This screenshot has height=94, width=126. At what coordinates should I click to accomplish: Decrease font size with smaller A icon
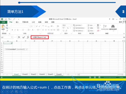pyautogui.click(x=40, y=26)
